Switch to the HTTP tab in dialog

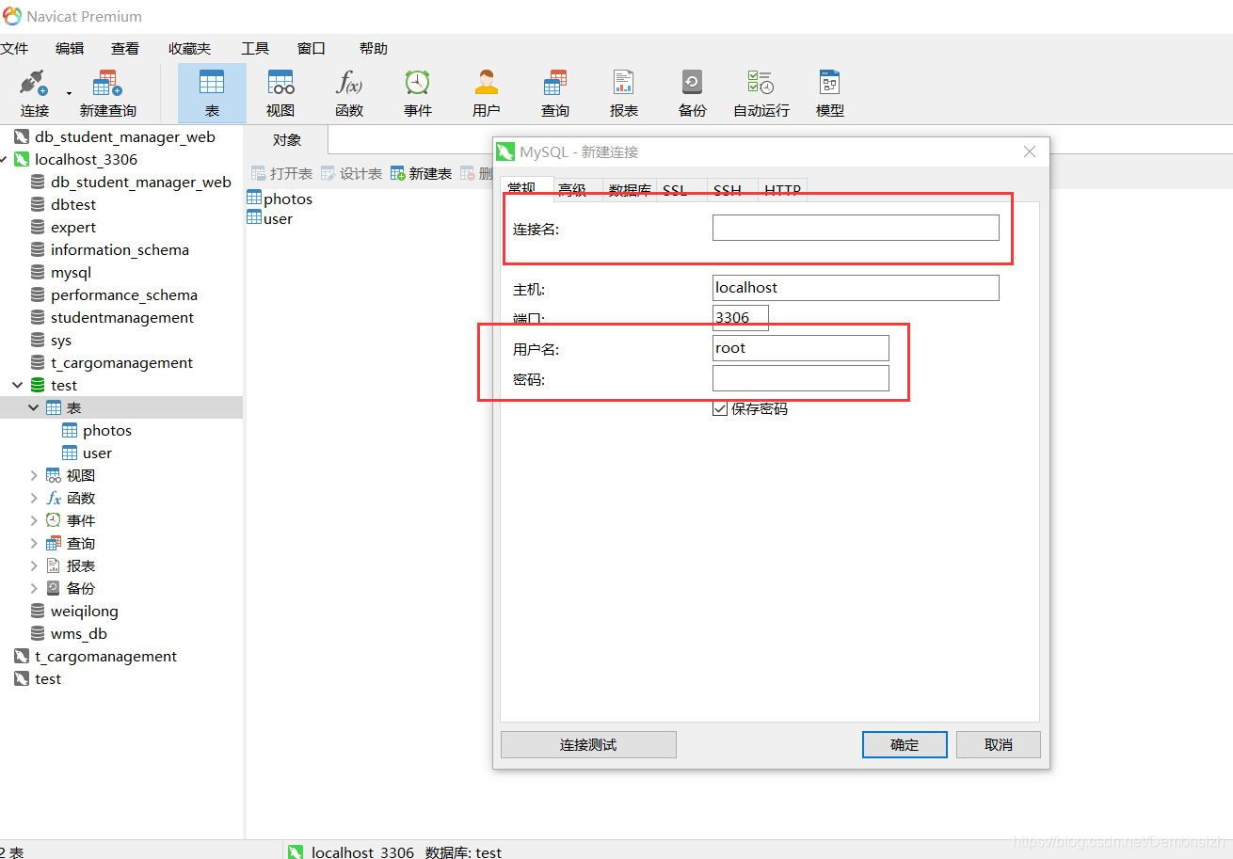(x=783, y=189)
